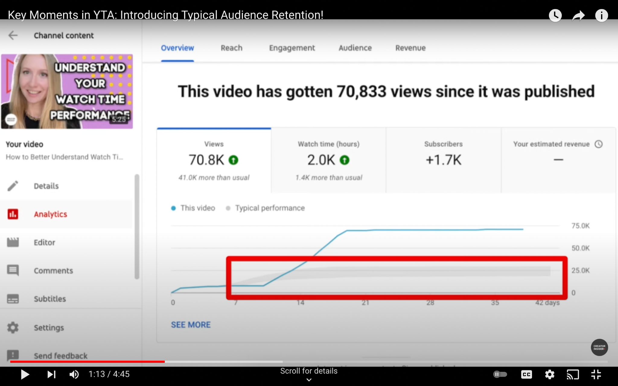Click the 41.0K more than usual text
Image resolution: width=618 pixels, height=386 pixels.
[214, 178]
